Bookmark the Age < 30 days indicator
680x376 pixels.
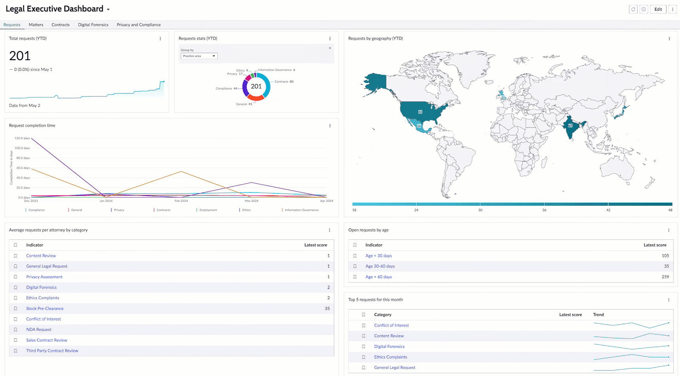355,256
